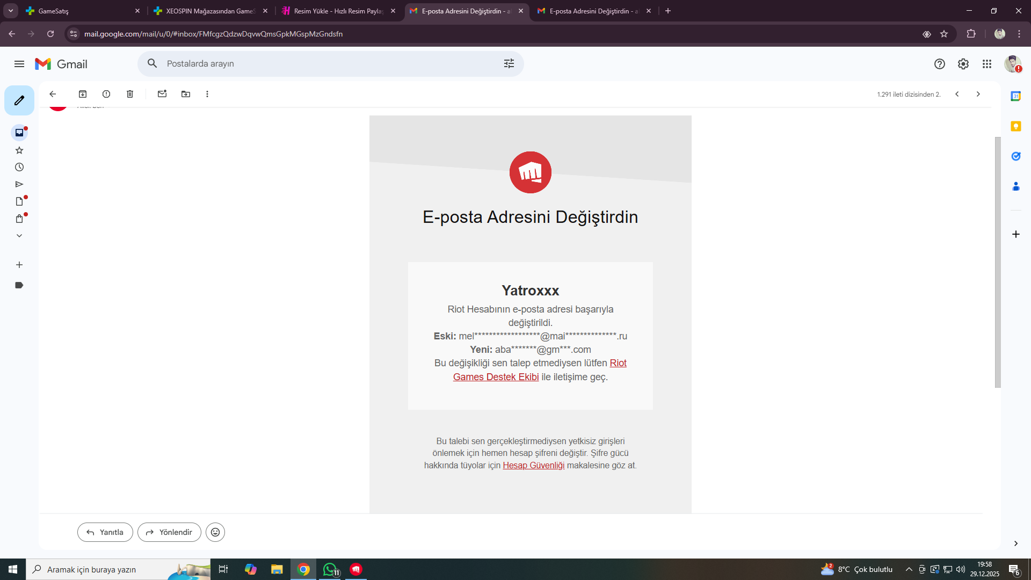
Task: Open Windows notification center
Action: (x=1014, y=569)
